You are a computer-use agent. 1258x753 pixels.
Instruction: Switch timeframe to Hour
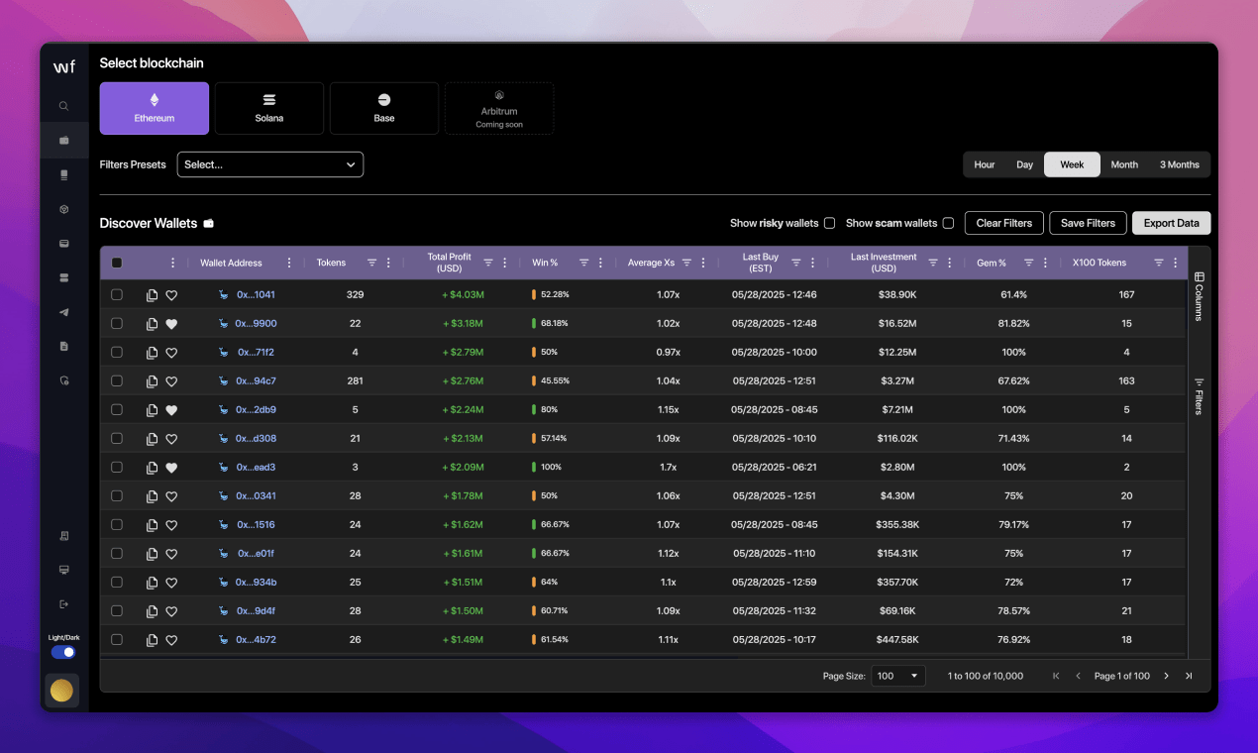pyautogui.click(x=985, y=164)
